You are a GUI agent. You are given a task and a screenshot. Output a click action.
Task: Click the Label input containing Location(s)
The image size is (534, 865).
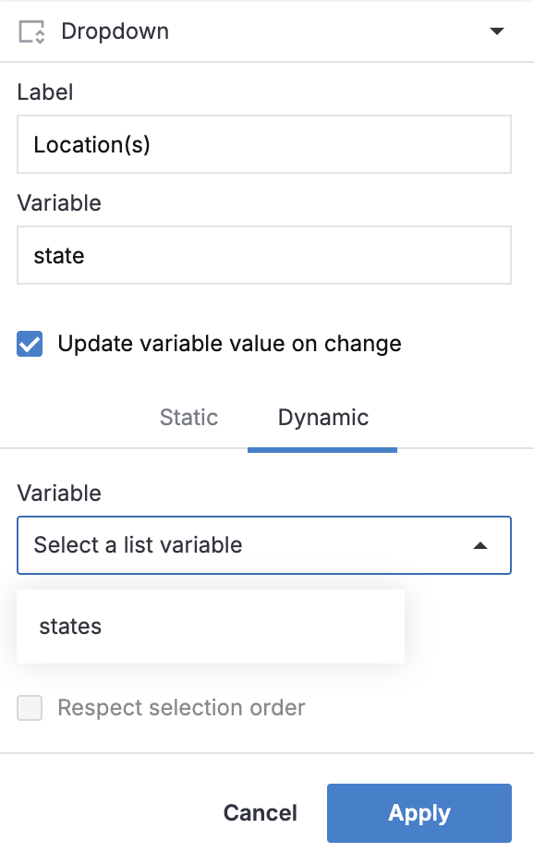(264, 144)
